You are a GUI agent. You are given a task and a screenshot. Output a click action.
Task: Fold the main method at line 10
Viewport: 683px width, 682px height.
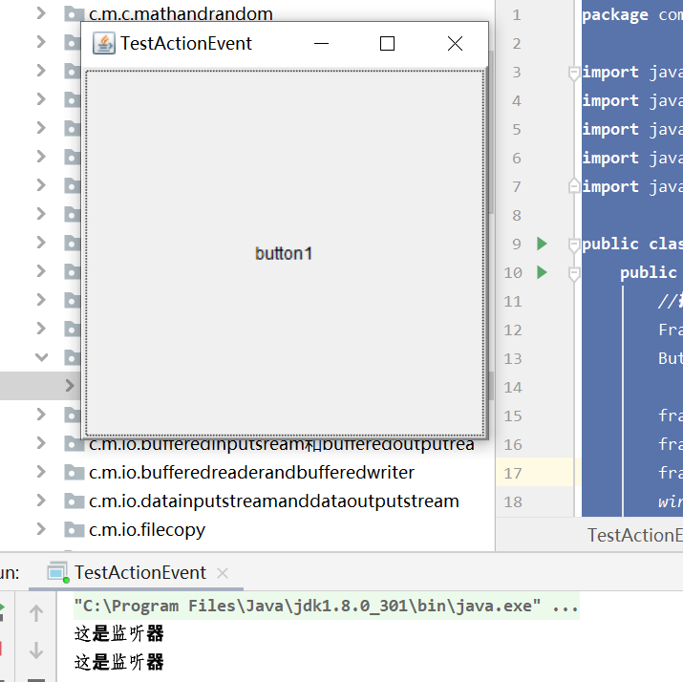coord(574,273)
